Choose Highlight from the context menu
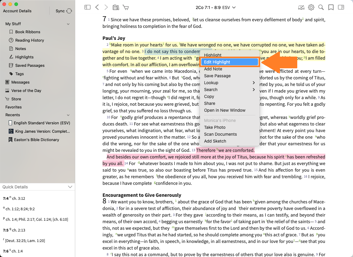353x257 pixels. [x=213, y=55]
